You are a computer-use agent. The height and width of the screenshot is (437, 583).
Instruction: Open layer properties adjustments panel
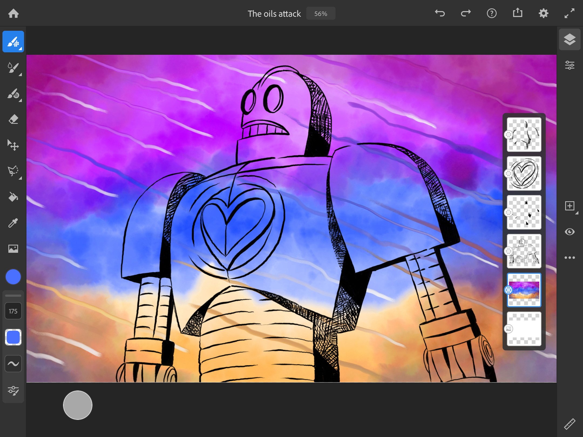pos(570,65)
